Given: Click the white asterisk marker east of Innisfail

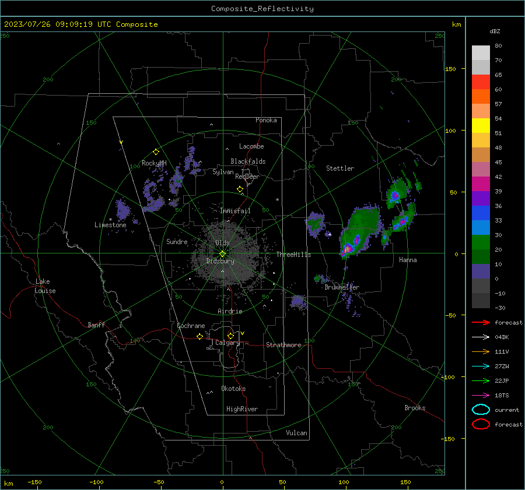Looking at the screenshot, I should tap(277, 200).
